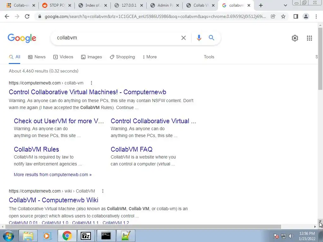Screen dimensions: 323x242
Task: Switch to the Images tab
Action: pyautogui.click(x=91, y=57)
